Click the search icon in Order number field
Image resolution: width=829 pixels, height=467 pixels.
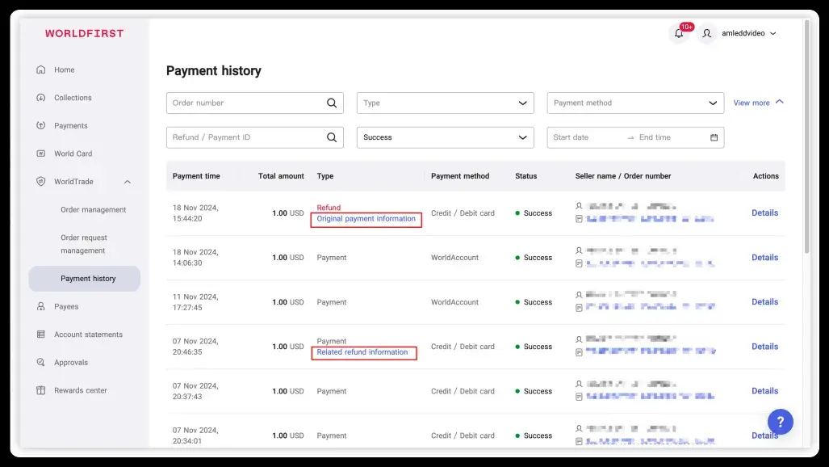tap(332, 103)
